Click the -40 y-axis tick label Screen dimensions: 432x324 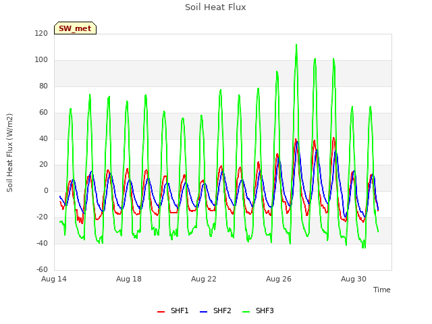coord(42,243)
